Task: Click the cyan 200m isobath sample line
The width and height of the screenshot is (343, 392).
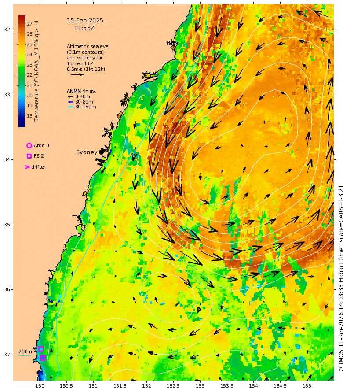Action: pyautogui.click(x=25, y=355)
